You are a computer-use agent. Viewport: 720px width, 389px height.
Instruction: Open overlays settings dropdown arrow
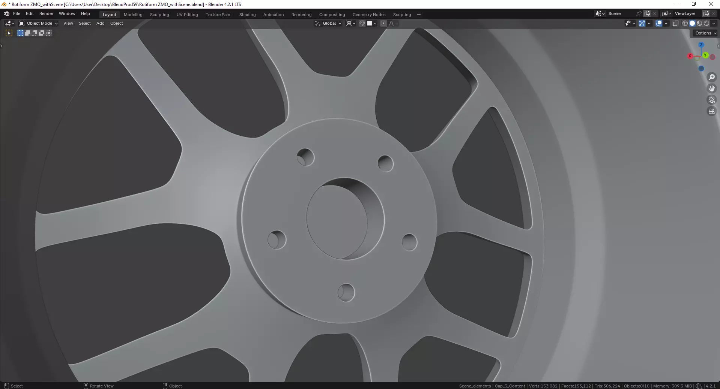point(666,23)
